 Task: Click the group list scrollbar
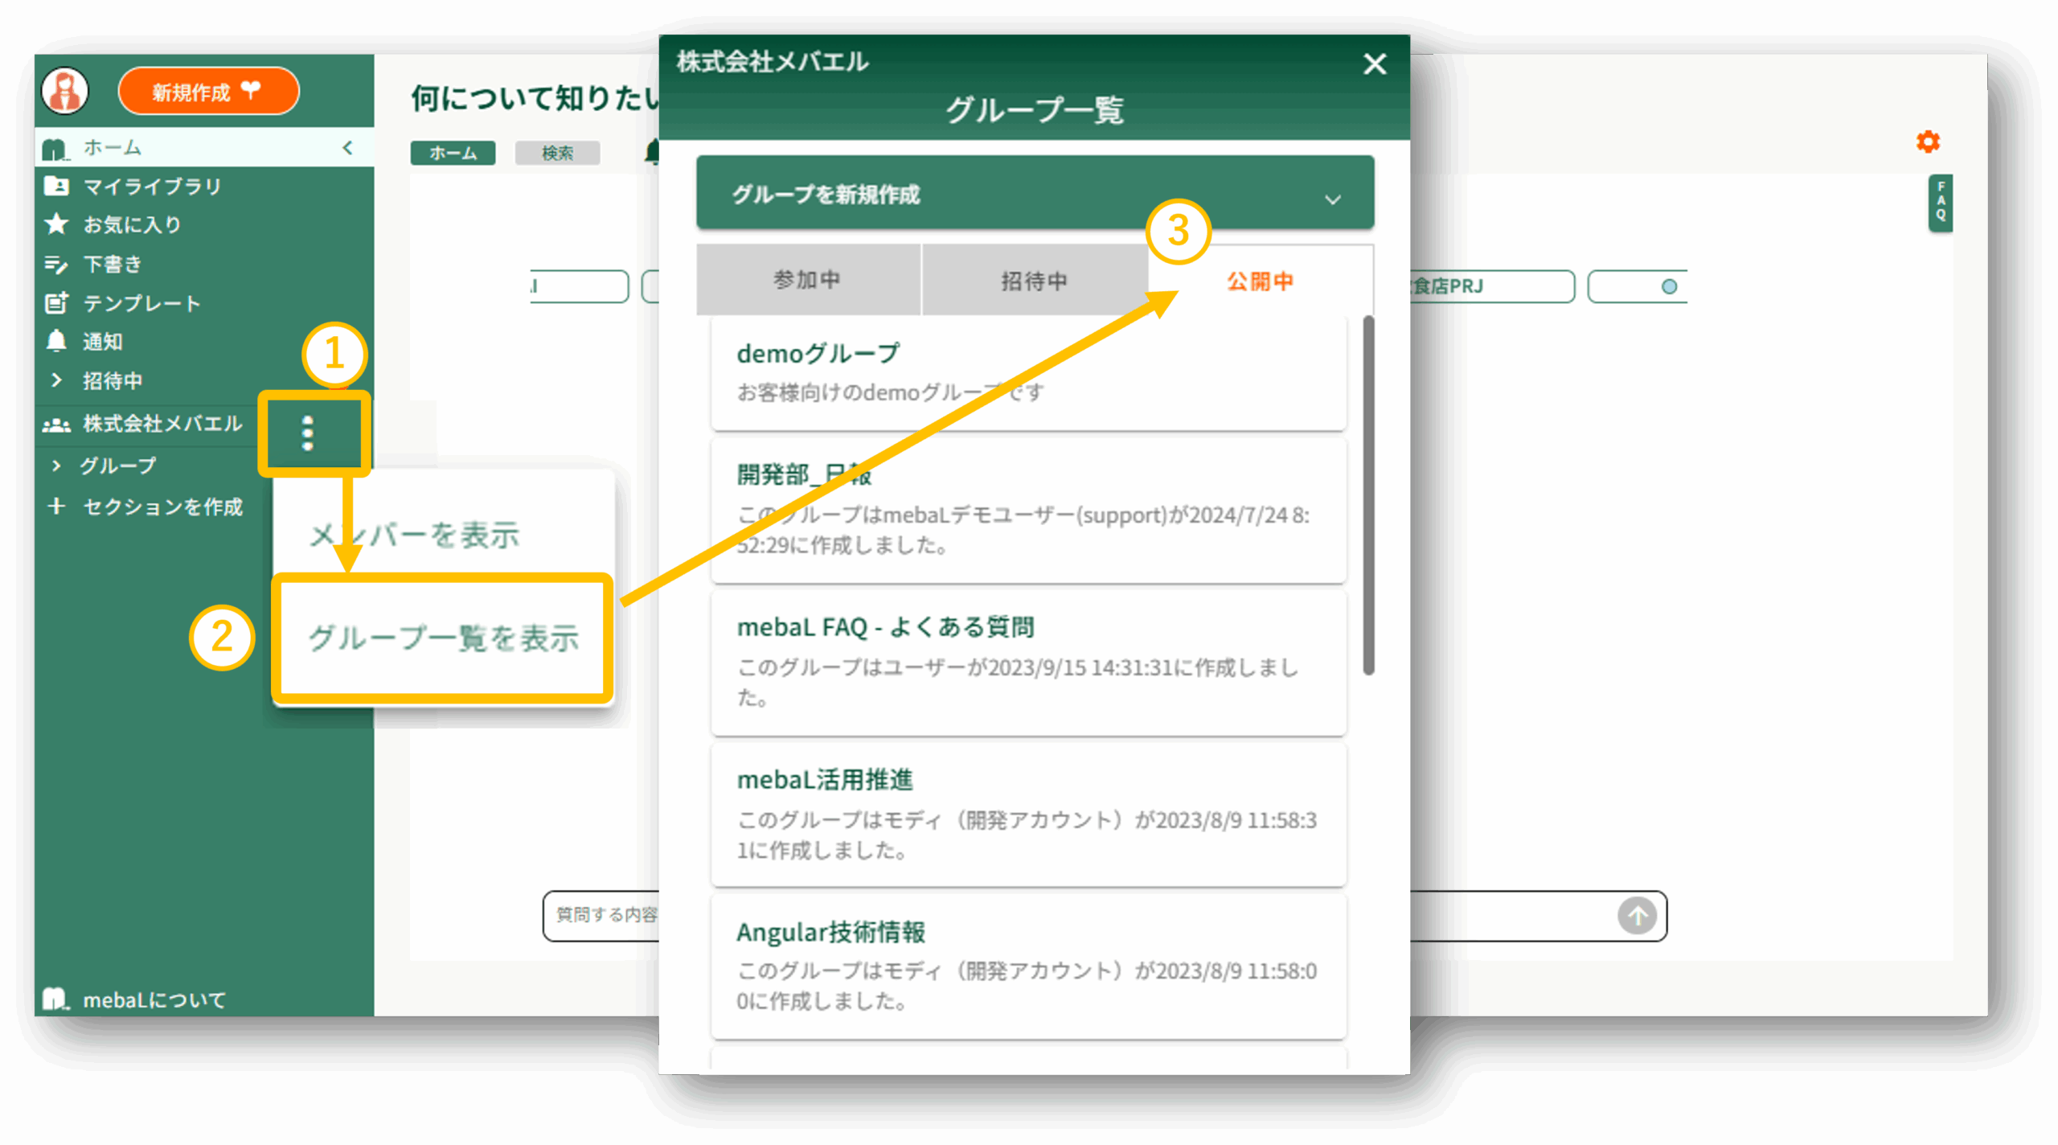tap(1368, 495)
